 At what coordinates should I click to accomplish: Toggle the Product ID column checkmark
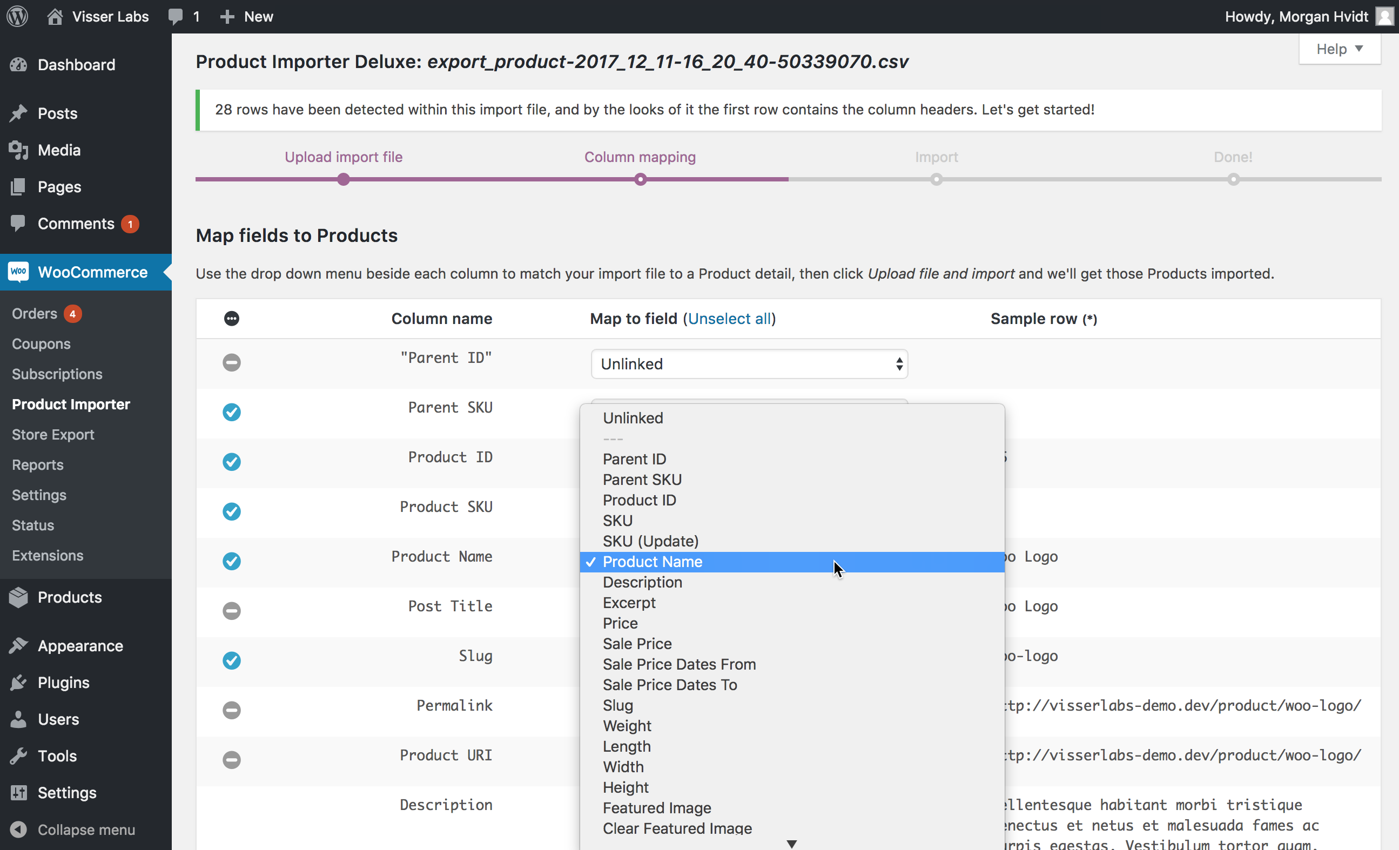(x=232, y=462)
